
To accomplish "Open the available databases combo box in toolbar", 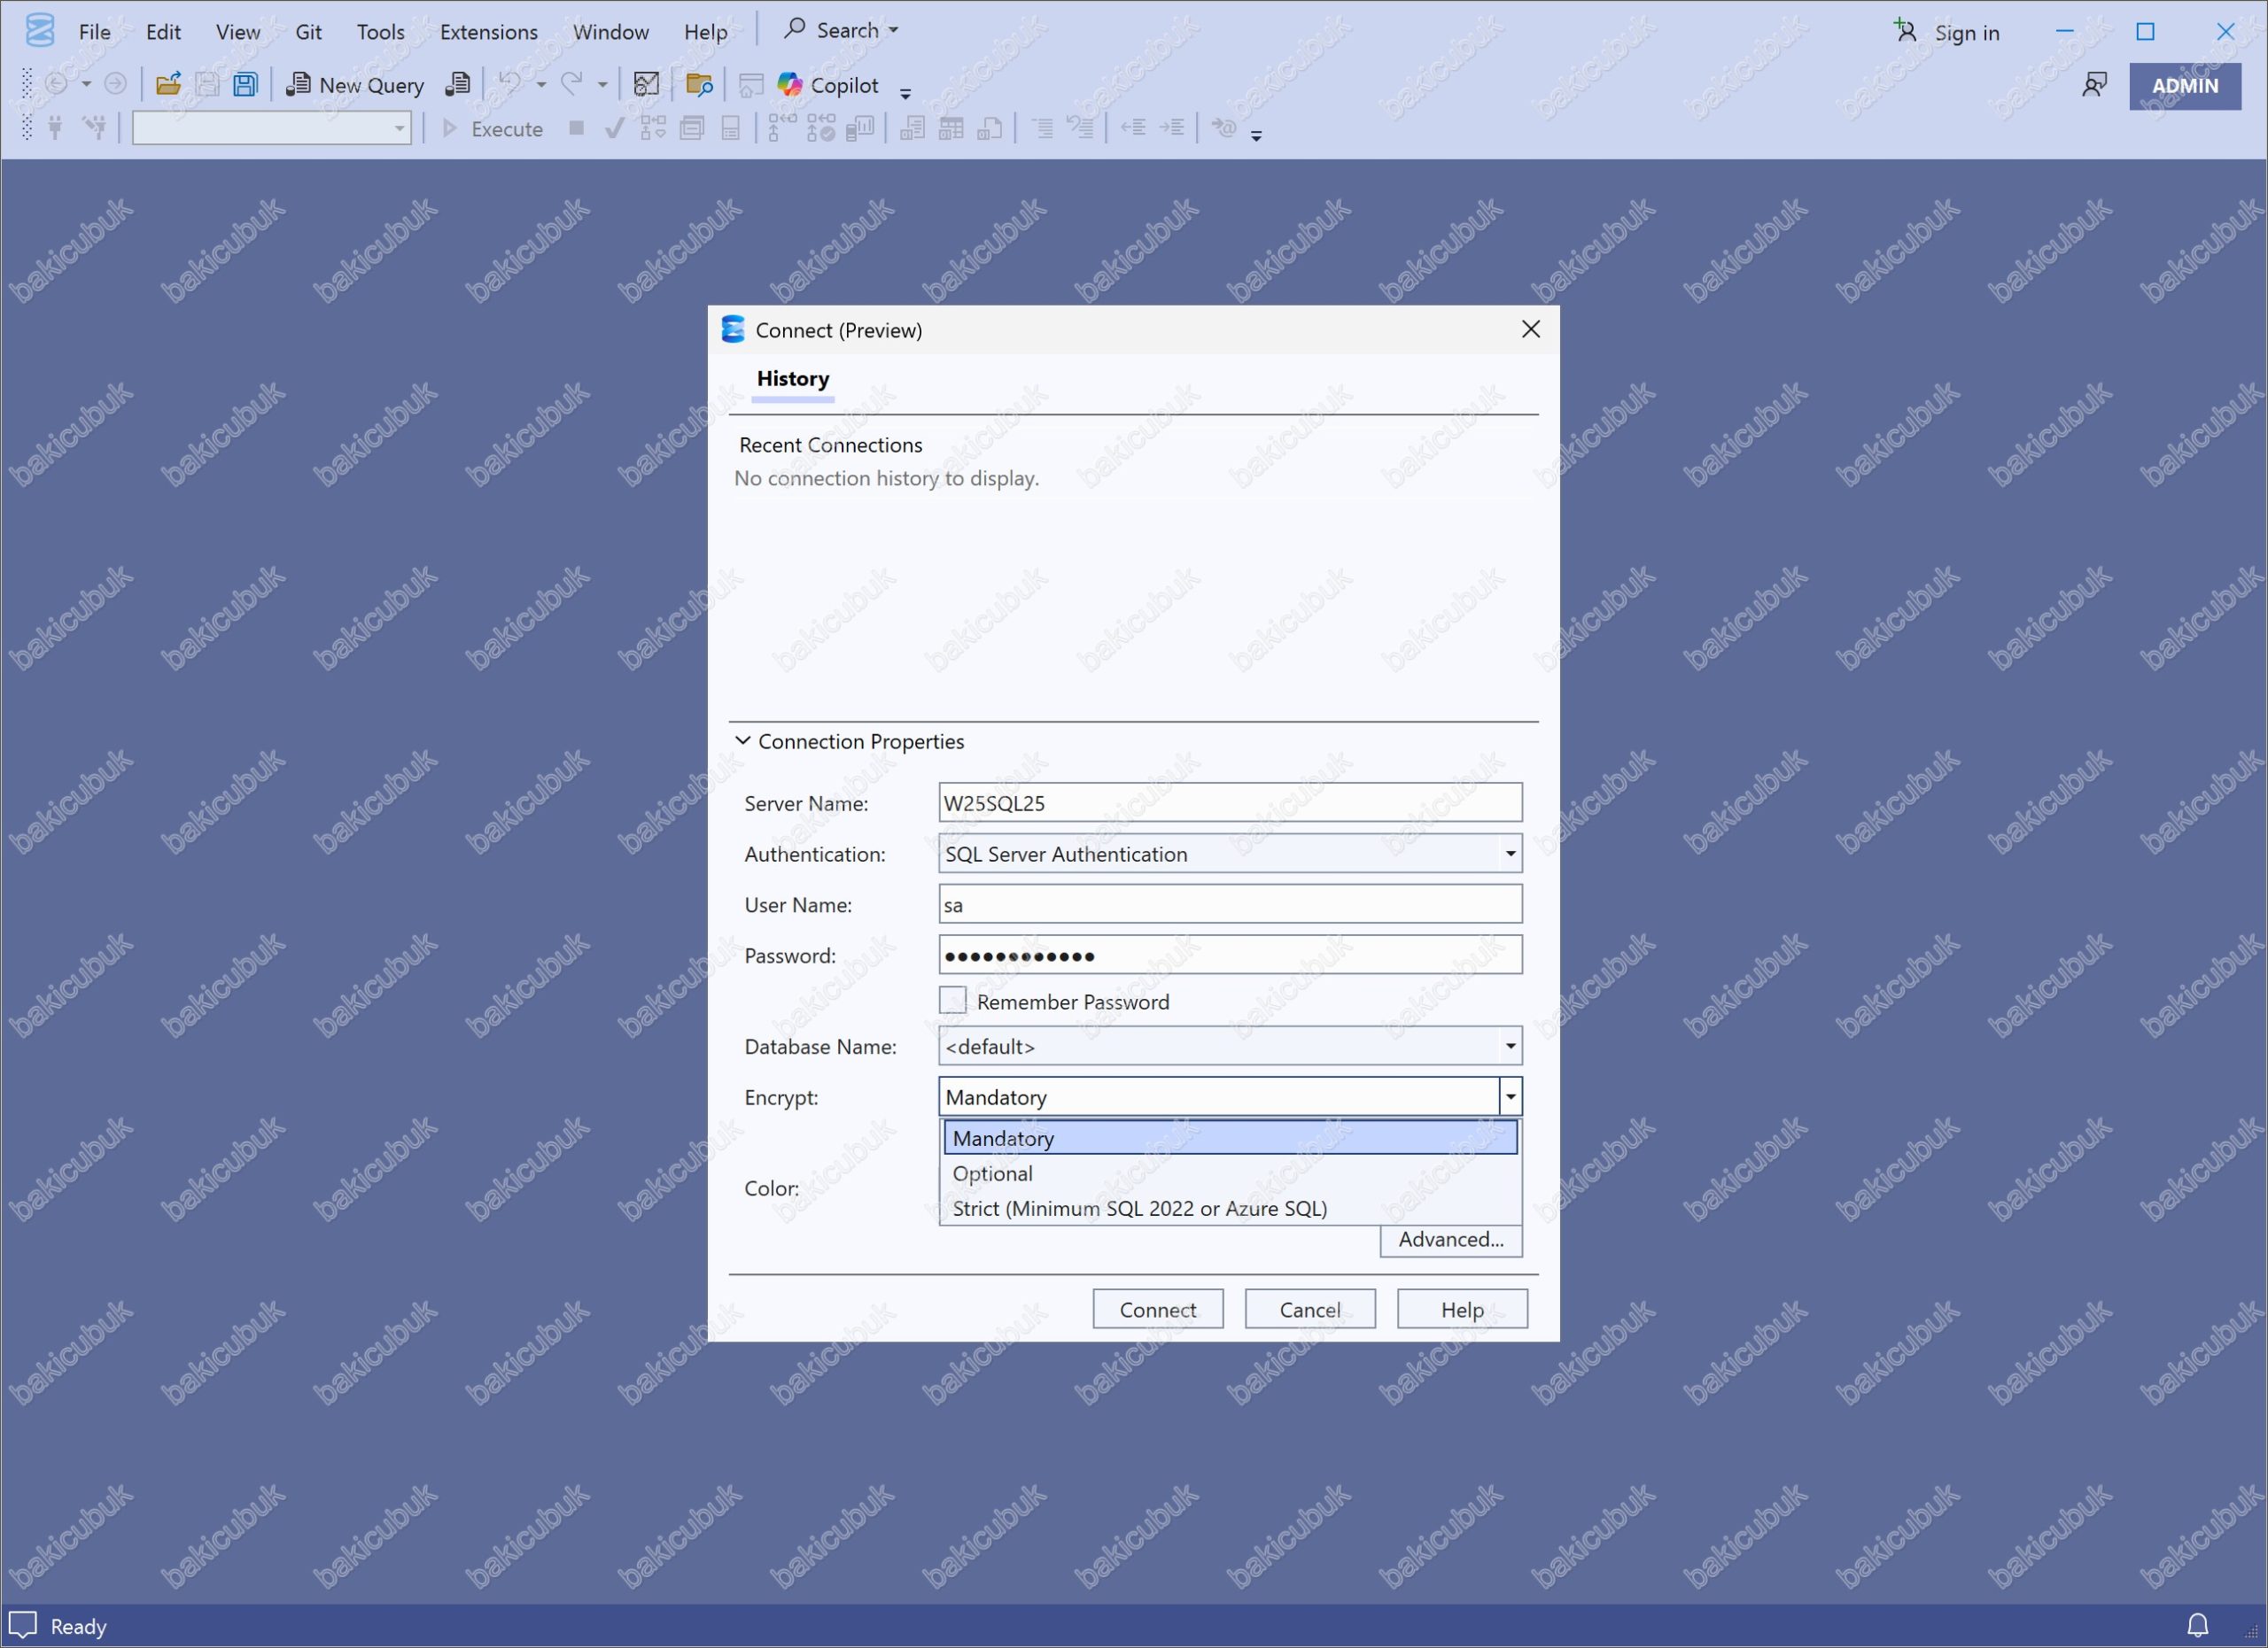I will pyautogui.click(x=272, y=128).
